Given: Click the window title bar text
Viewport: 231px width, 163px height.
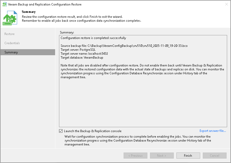Looking at the screenshot, I should (45, 4).
